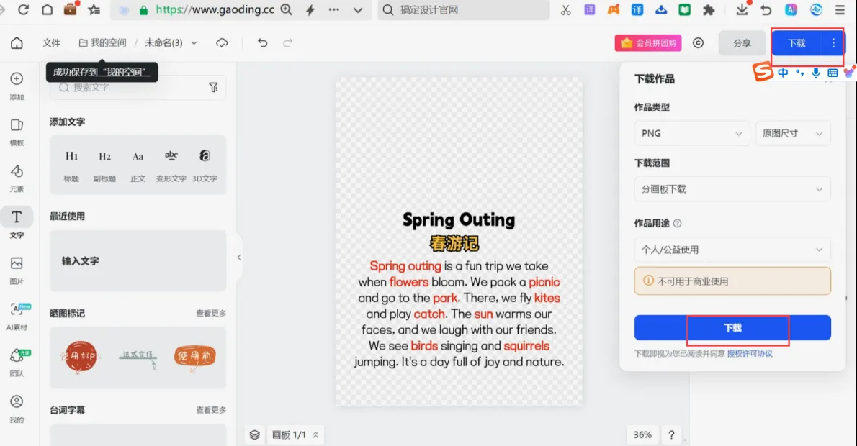Open the browser hamburger main menu

(840, 10)
